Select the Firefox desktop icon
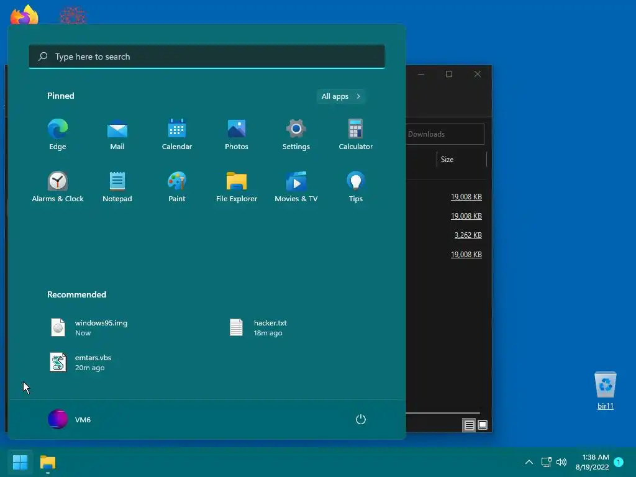Screen dimensions: 636x477 pyautogui.click(x=24, y=16)
